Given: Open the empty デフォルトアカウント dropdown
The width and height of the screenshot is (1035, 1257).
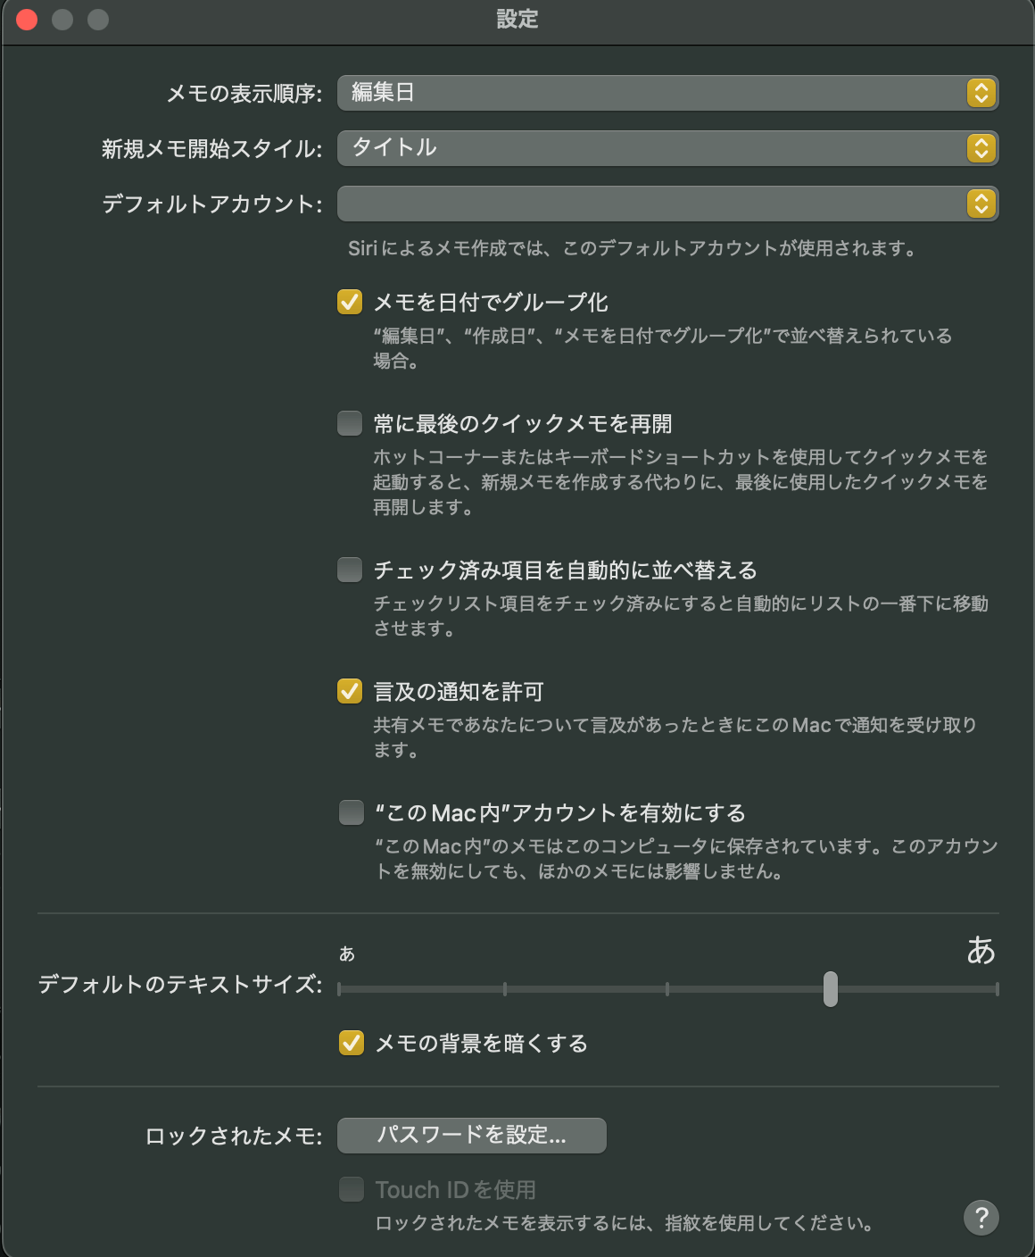Looking at the screenshot, I should 651,204.
